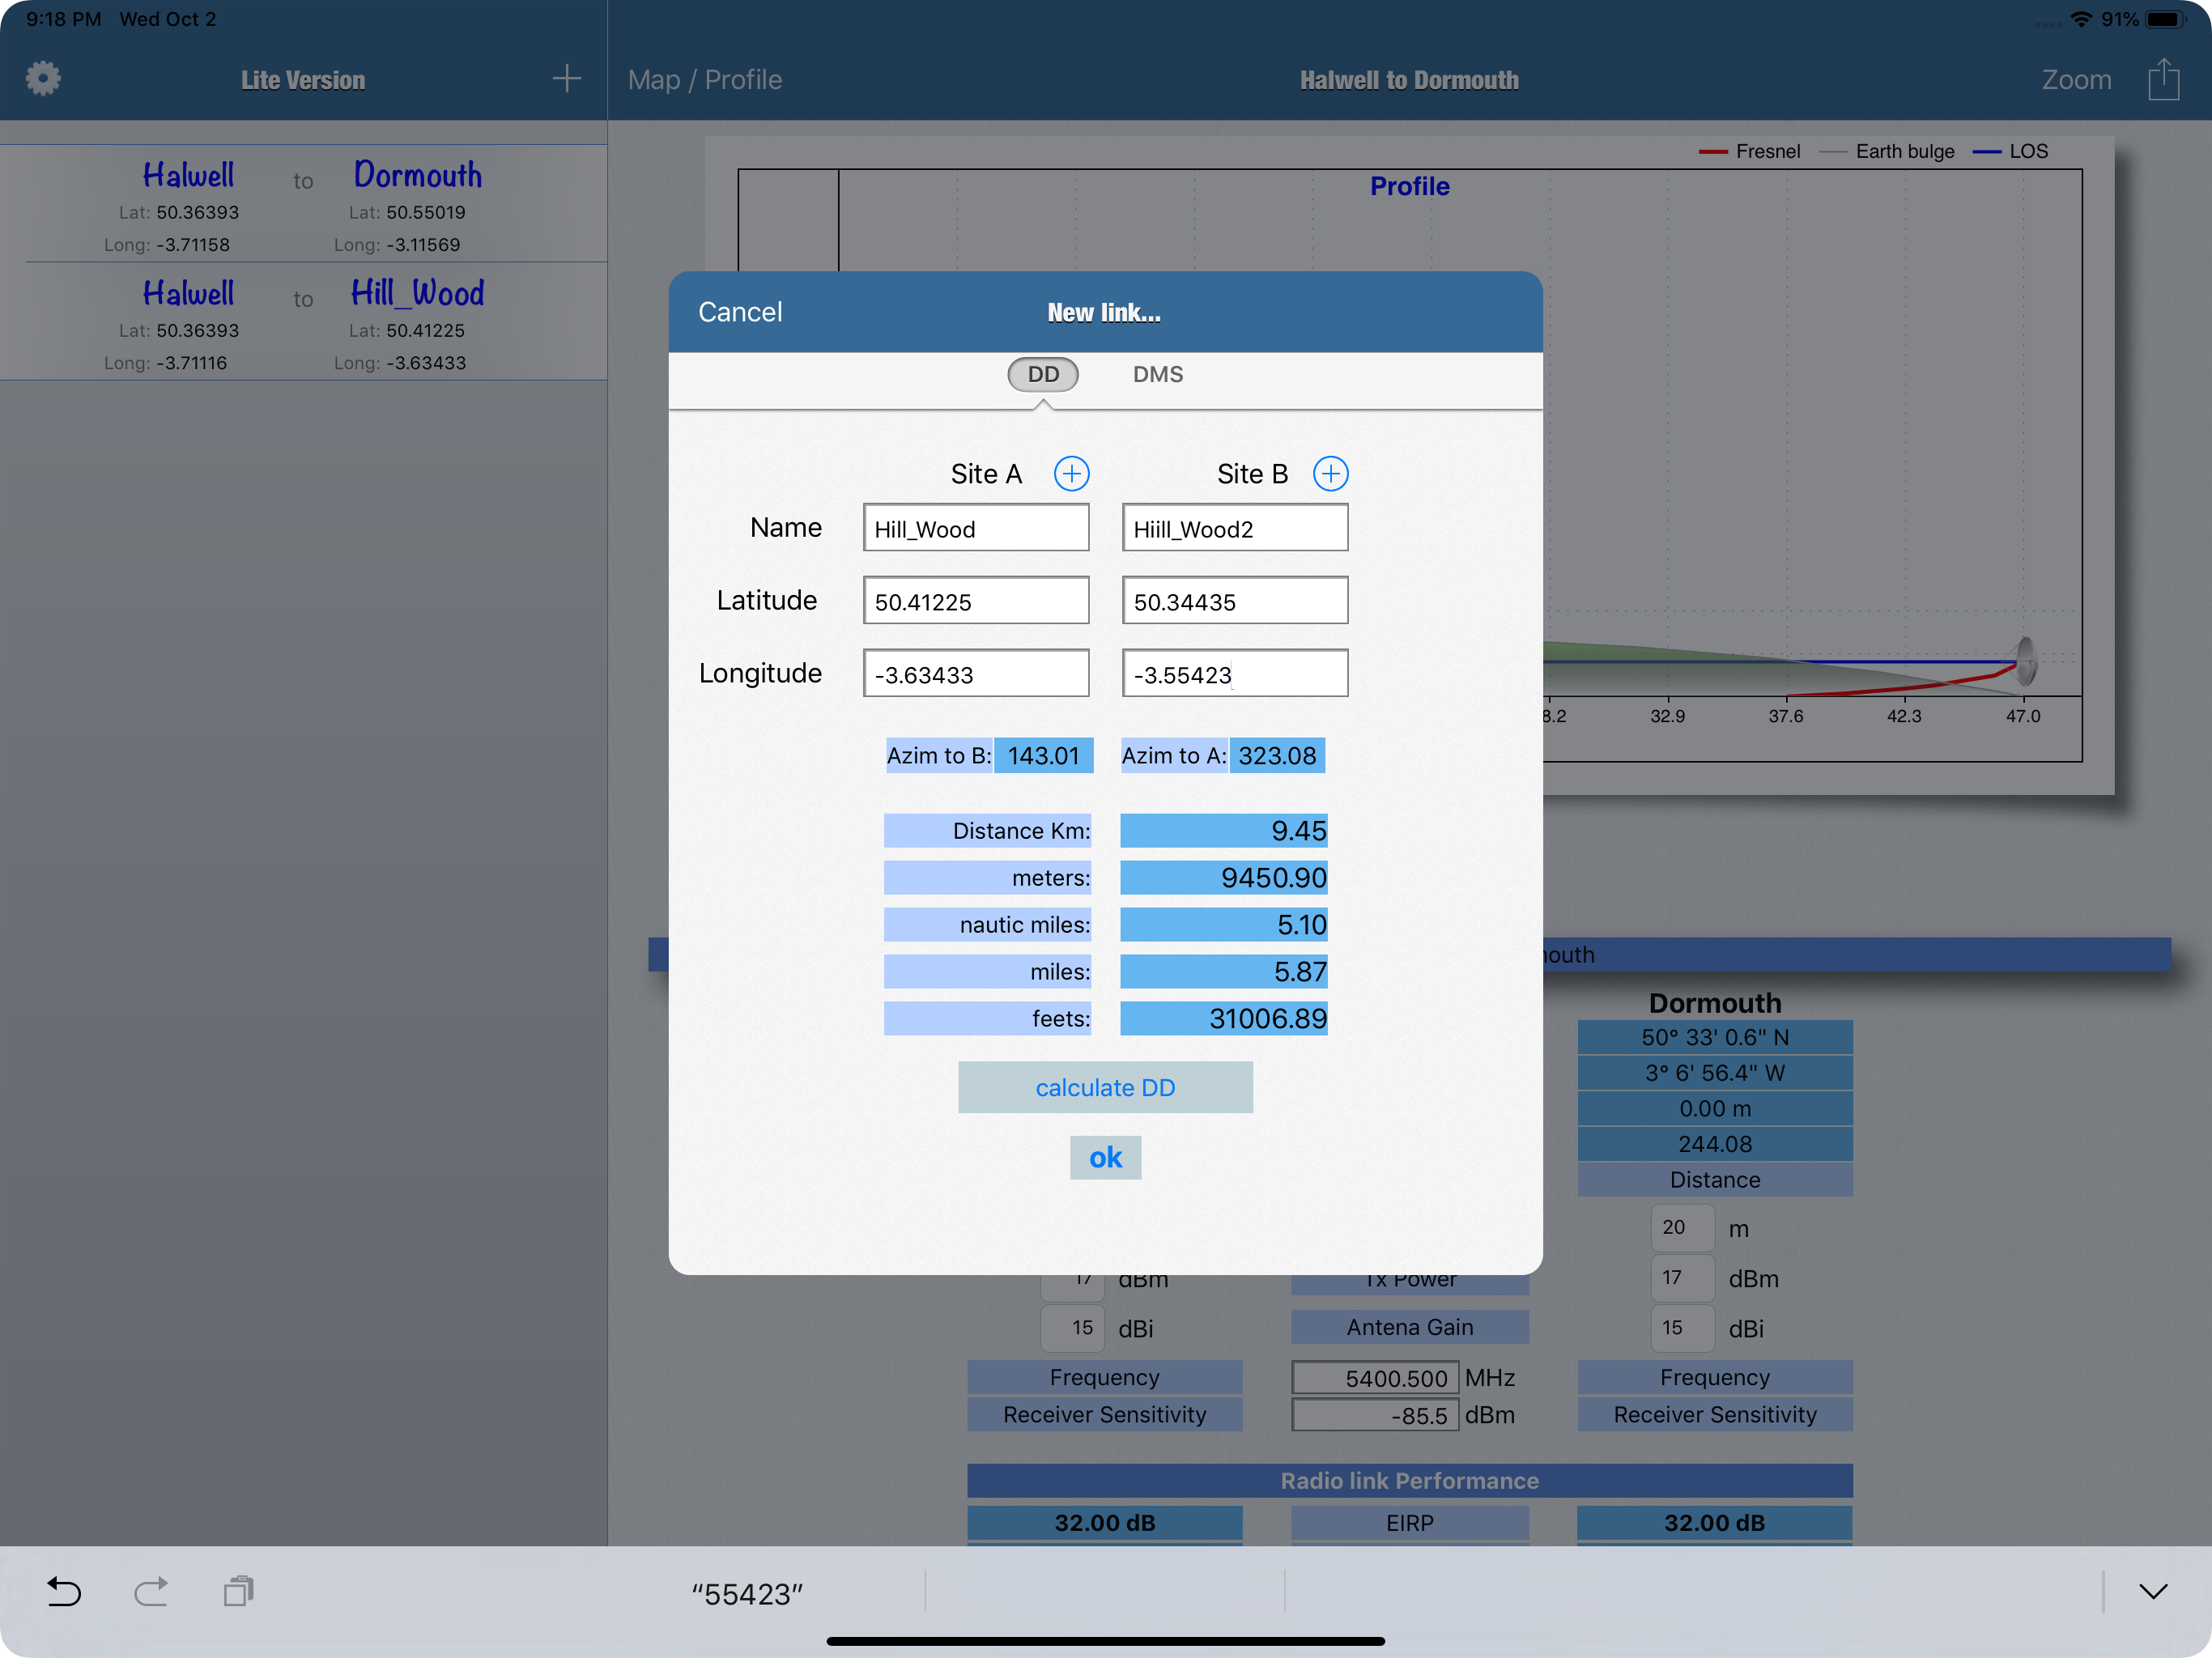
Task: Tap Antena Gain label
Action: [x=1409, y=1327]
